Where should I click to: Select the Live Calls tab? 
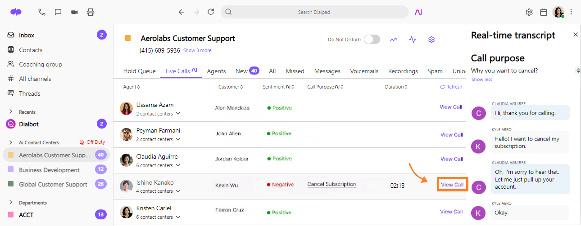pos(181,71)
